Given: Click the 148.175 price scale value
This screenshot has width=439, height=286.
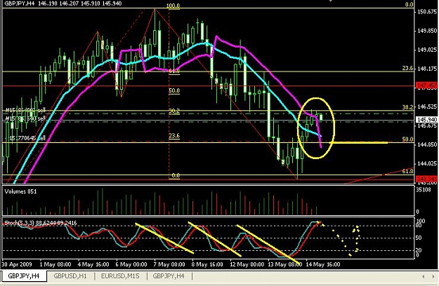Looking at the screenshot, I should (427, 69).
